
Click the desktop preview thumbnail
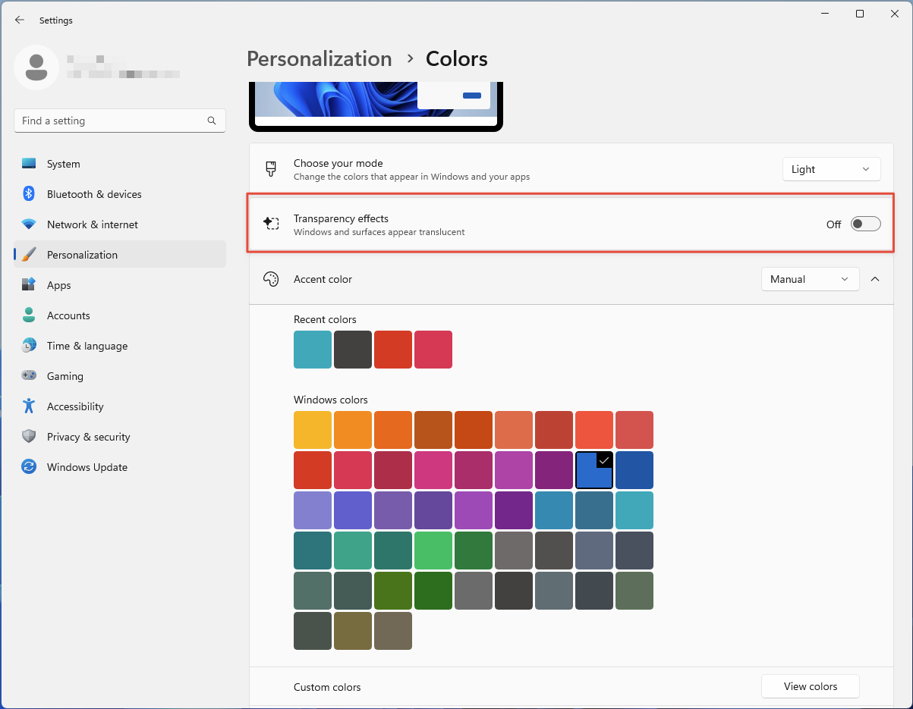(376, 106)
